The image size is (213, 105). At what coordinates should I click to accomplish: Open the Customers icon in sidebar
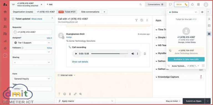point(5,26)
